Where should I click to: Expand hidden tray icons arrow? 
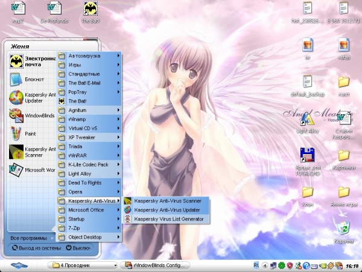(265, 265)
